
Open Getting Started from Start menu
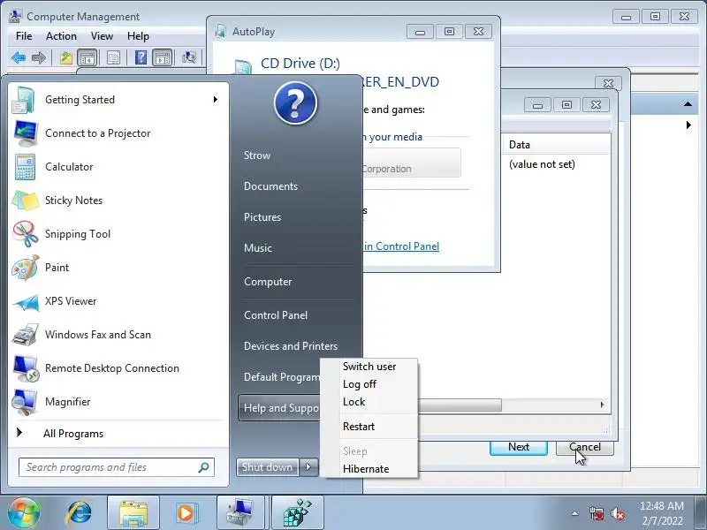tap(118, 100)
